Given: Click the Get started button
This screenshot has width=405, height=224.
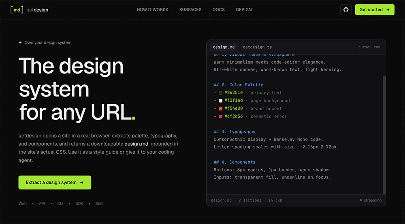Looking at the screenshot, I should click(x=375, y=10).
